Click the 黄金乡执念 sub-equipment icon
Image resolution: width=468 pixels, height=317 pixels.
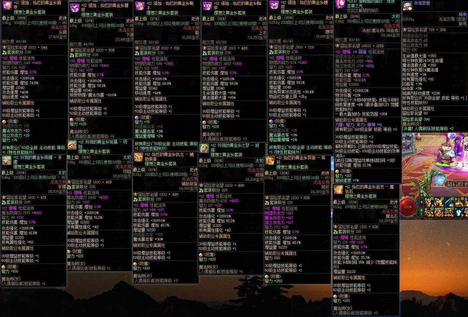coord(138,157)
